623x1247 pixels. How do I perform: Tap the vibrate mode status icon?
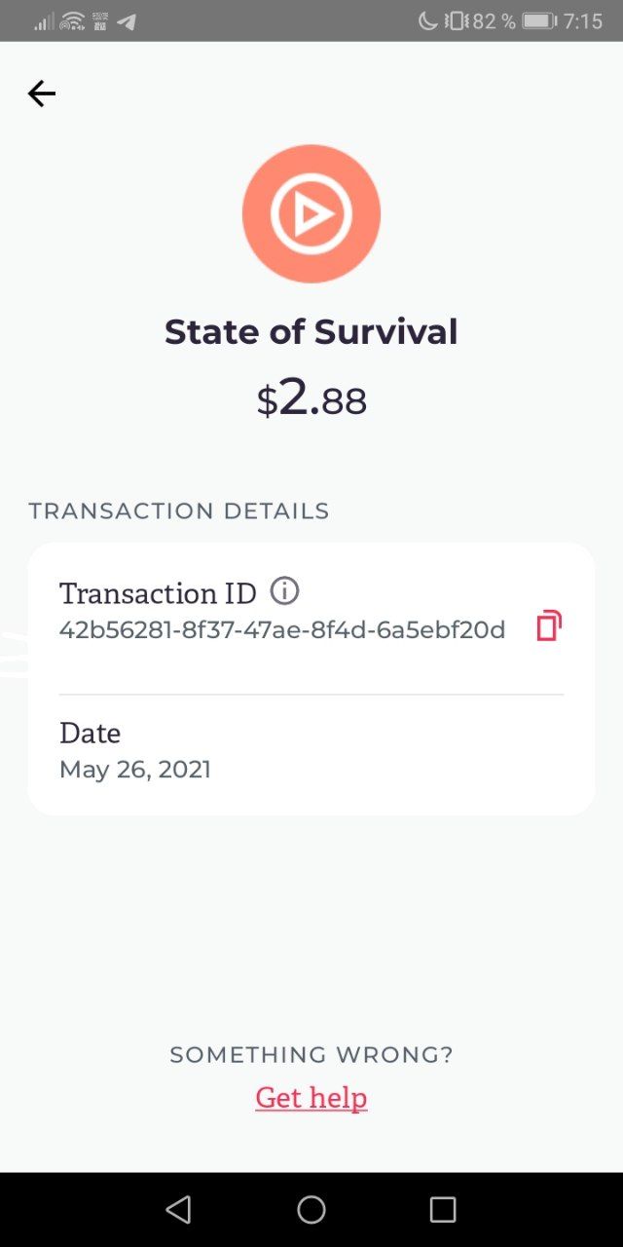coord(456,20)
